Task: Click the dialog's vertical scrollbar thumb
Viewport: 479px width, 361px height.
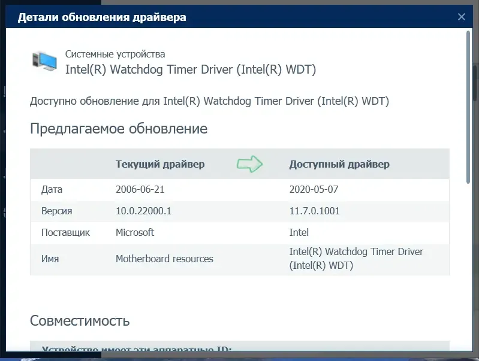Action: 468,107
